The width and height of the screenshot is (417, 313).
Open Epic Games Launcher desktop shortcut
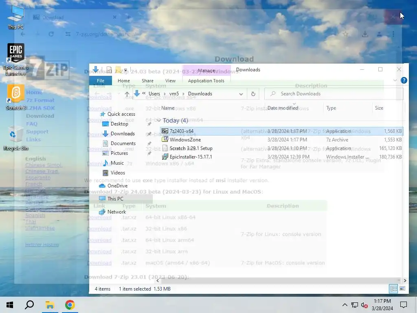pyautogui.click(x=16, y=60)
